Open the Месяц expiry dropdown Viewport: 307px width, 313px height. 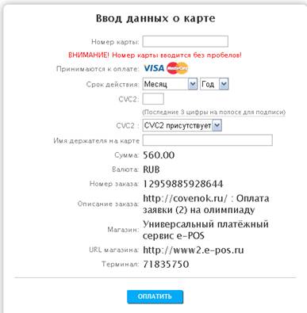coord(170,84)
